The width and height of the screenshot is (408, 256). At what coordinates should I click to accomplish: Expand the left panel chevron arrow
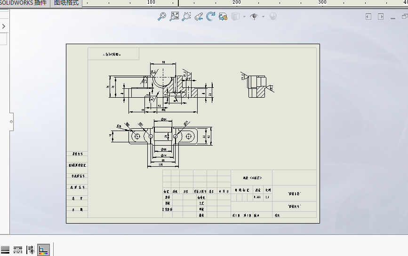(4, 26)
